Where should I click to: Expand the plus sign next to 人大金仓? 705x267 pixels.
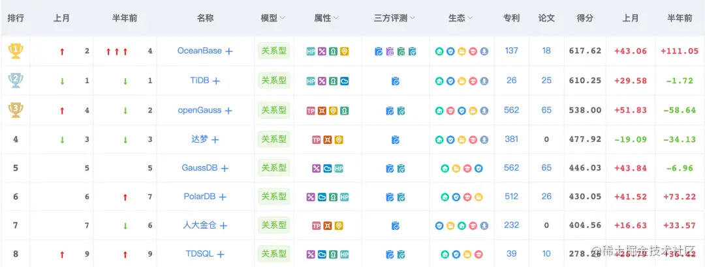tap(223, 226)
